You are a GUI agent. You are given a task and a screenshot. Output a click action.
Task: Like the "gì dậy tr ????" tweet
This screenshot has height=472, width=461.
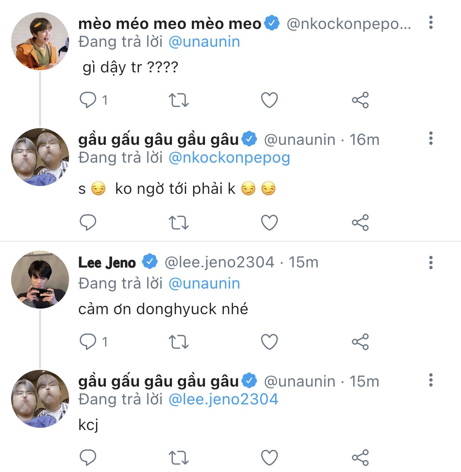(269, 100)
